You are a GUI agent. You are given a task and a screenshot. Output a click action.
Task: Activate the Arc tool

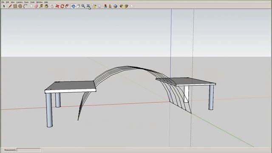pyautogui.click(x=25, y=6)
